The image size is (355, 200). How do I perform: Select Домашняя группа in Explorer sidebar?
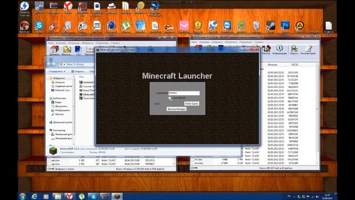coord(63,122)
